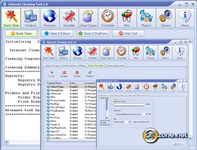Screen dimensions: 197x150
Task: Open Internet Explorer Settings tab in the middle window
Action: (73, 65)
